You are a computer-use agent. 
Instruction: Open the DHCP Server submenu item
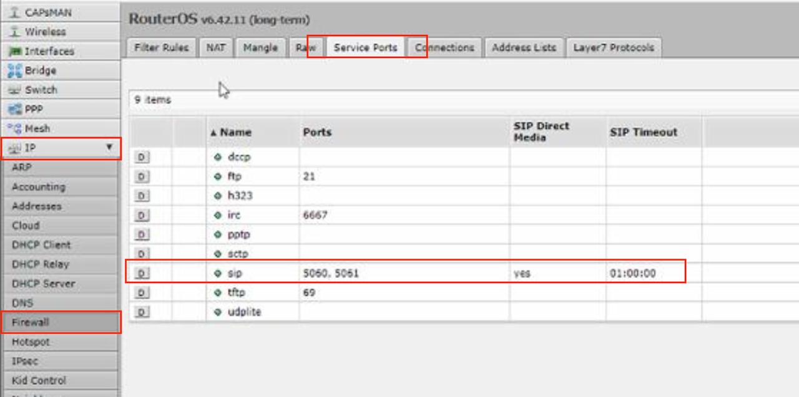[43, 284]
